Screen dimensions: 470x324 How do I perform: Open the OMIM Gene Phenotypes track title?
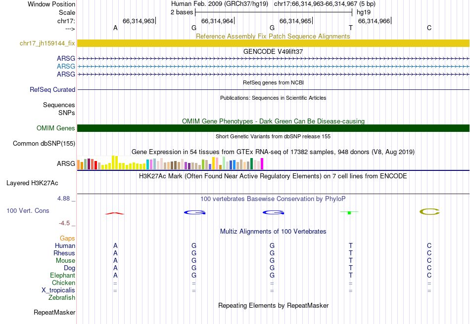[273, 121]
